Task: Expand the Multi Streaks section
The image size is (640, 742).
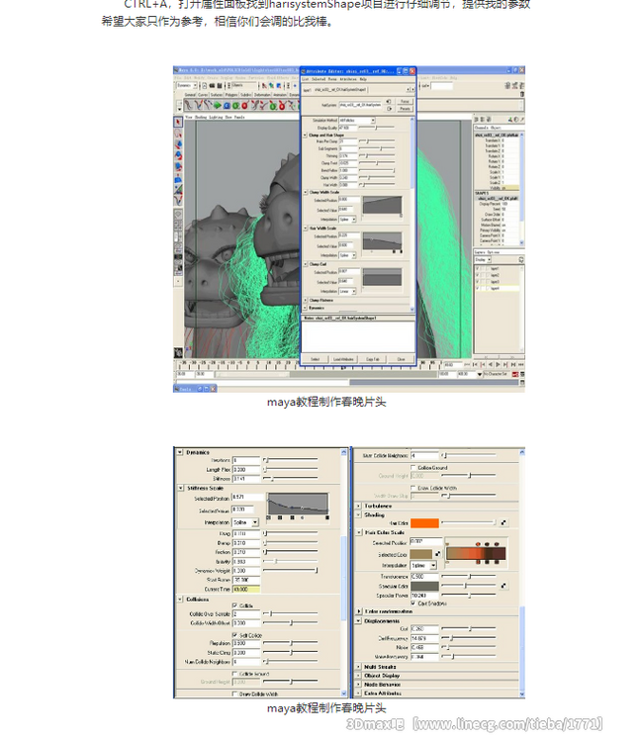Action: (x=358, y=667)
